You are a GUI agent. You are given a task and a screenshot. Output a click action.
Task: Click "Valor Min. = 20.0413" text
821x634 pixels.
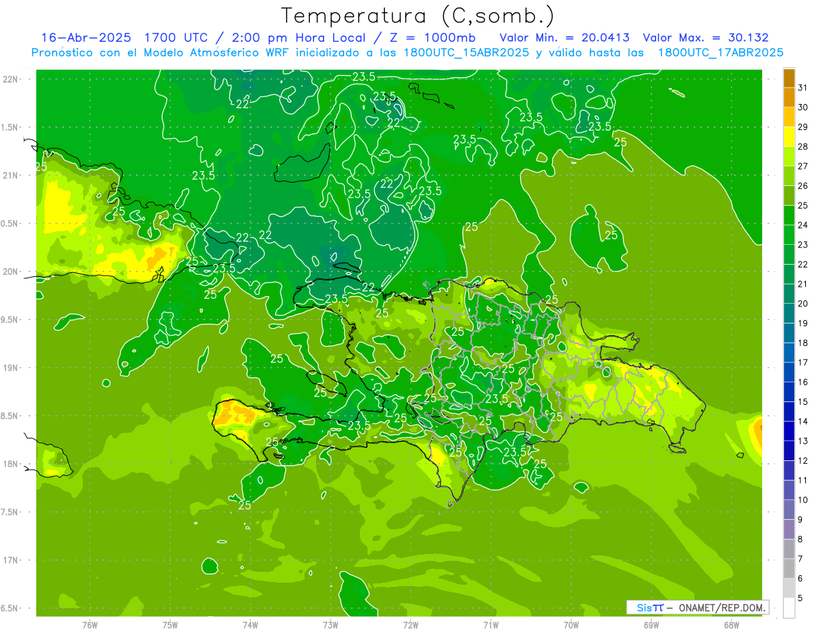[564, 38]
